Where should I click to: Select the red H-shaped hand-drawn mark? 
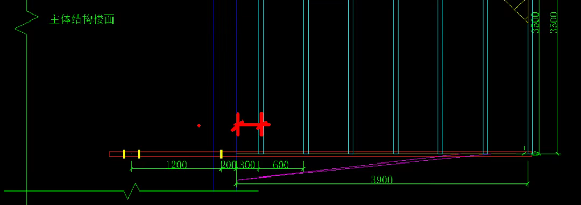(251, 124)
